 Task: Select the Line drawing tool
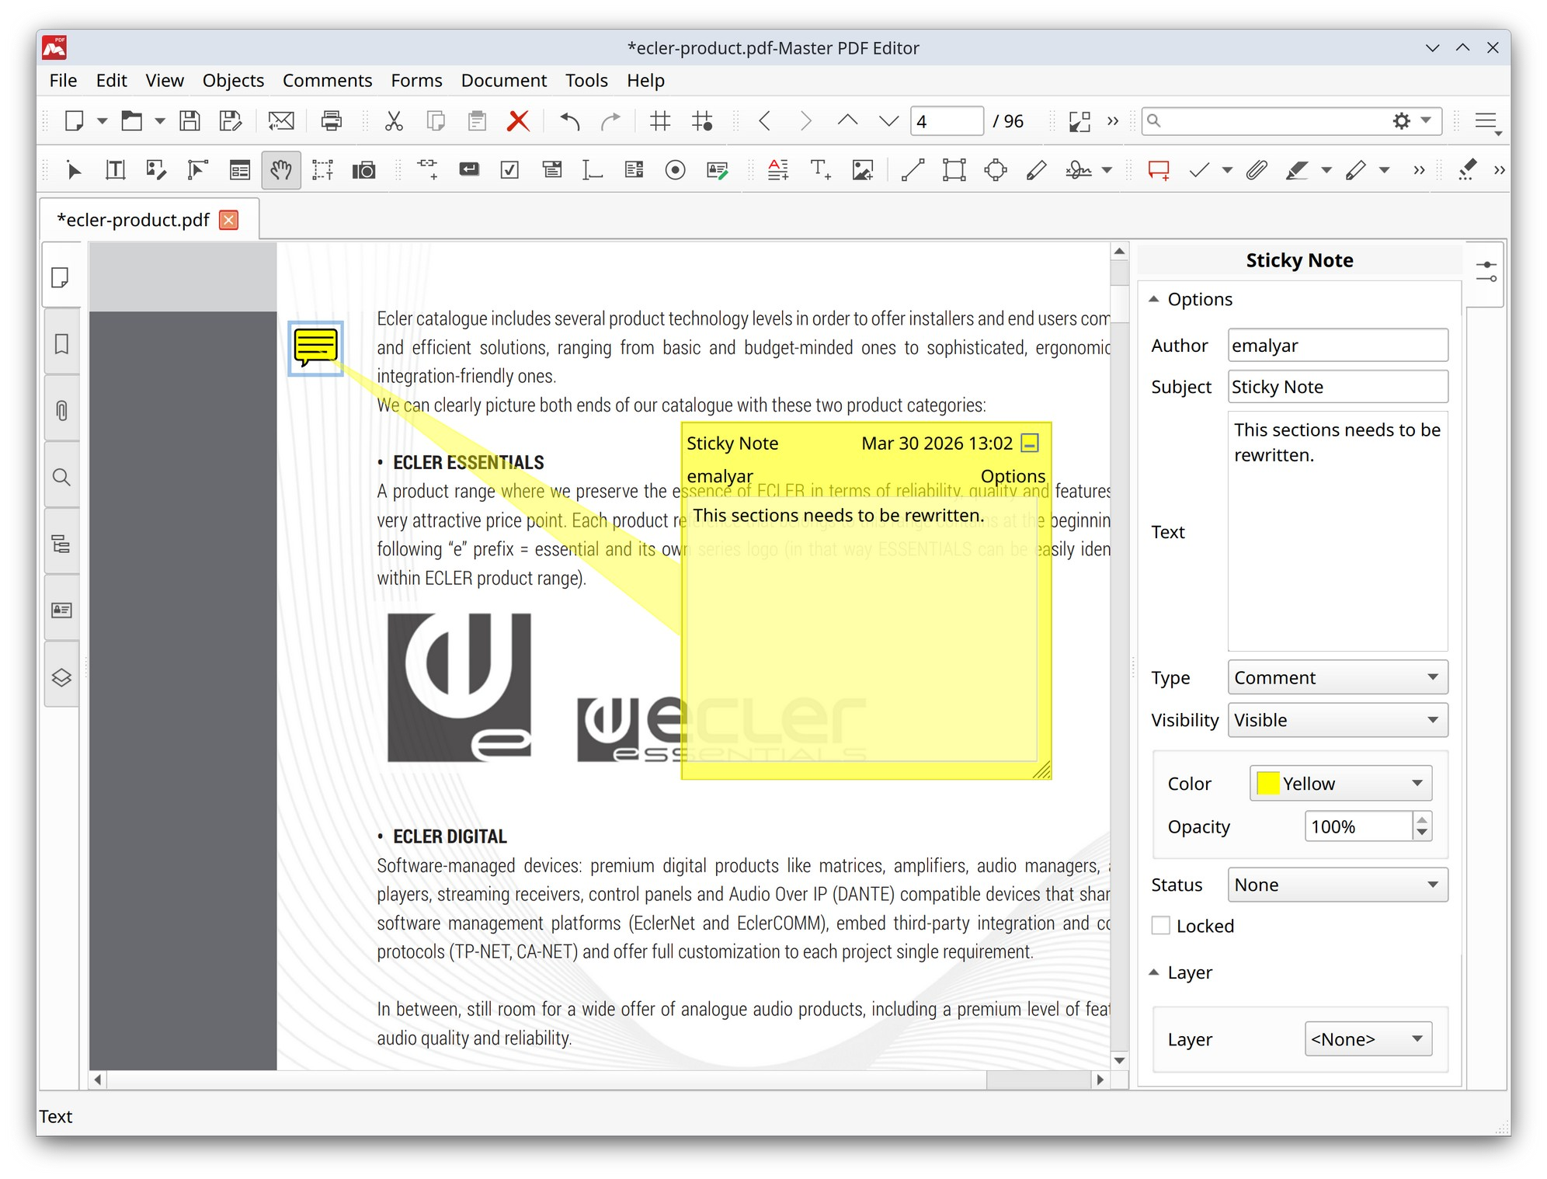(x=913, y=170)
